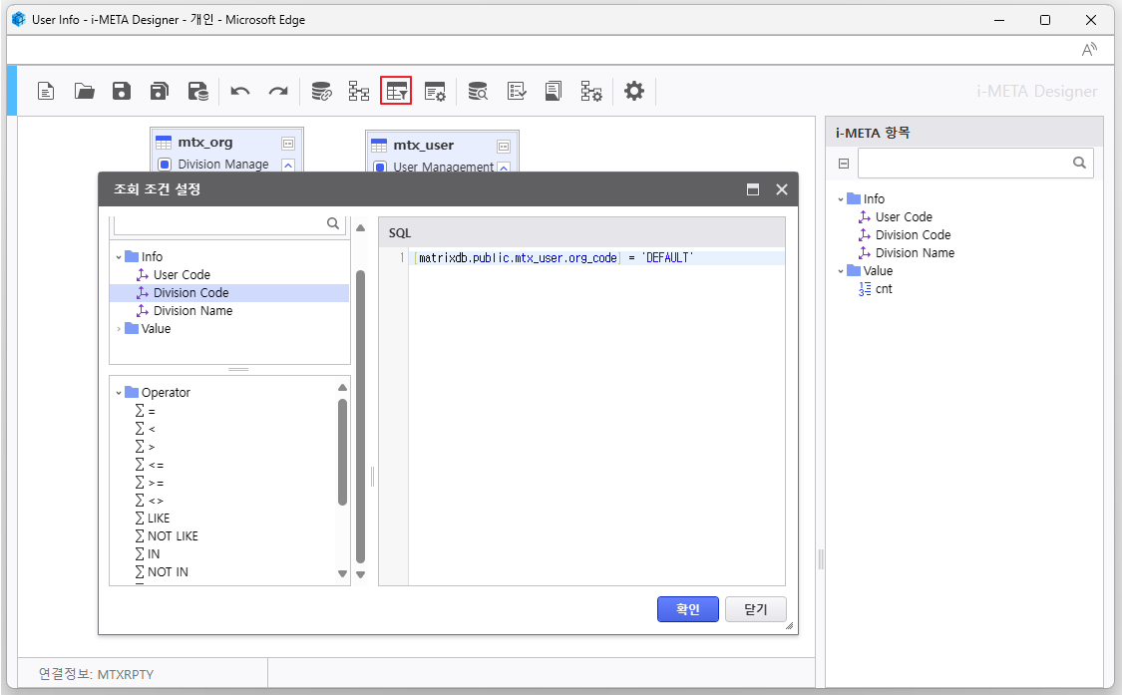Image resolution: width=1122 pixels, height=695 pixels.
Task: Click search magnifier in i-META 항목 panel
Action: 1079,164
